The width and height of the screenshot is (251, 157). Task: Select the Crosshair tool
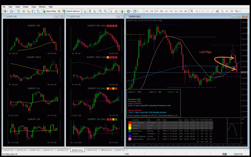(197, 11)
